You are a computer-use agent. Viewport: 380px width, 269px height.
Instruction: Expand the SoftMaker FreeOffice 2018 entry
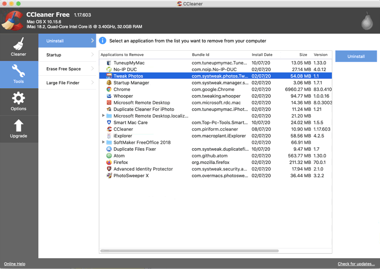click(x=104, y=142)
